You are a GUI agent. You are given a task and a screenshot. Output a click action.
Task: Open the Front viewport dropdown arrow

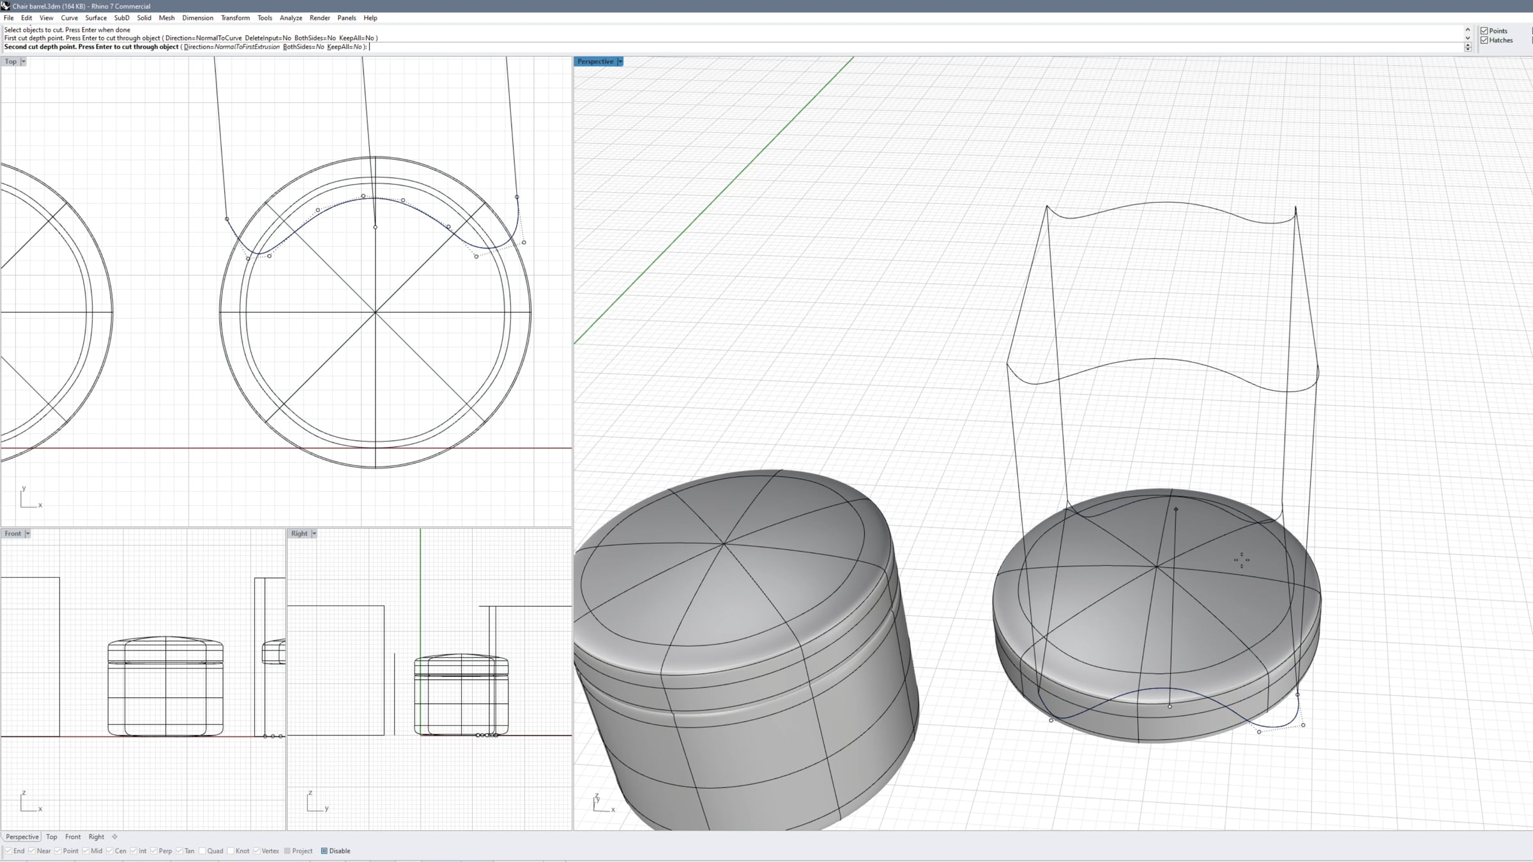coord(27,533)
